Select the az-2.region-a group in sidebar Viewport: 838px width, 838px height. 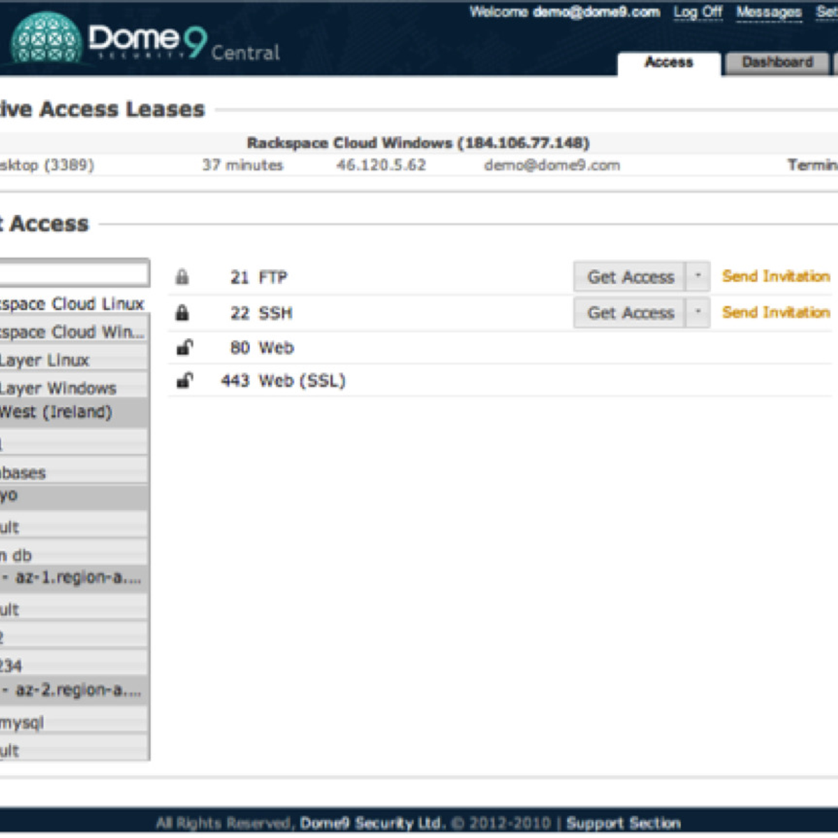click(73, 690)
